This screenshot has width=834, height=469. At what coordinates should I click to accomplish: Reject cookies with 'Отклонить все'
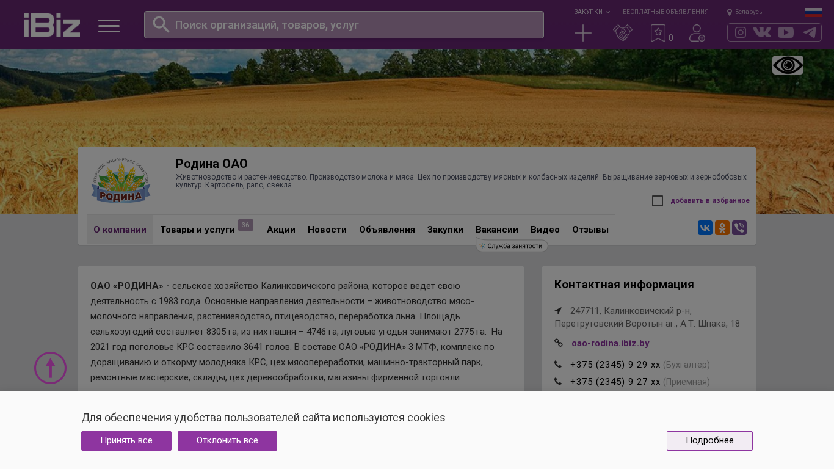click(227, 441)
